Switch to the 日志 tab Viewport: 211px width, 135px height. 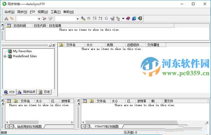tap(44, 92)
